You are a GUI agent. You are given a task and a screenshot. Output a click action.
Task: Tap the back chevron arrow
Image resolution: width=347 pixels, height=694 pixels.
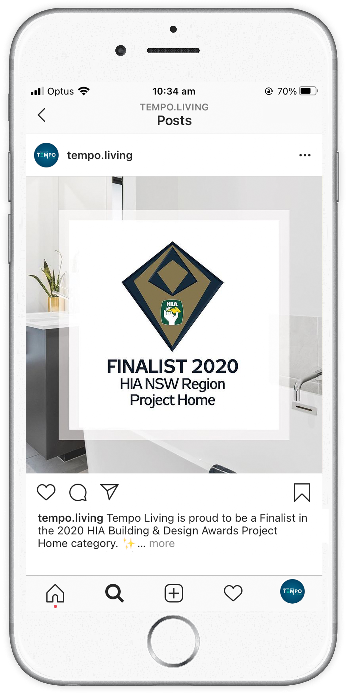pos(41,115)
